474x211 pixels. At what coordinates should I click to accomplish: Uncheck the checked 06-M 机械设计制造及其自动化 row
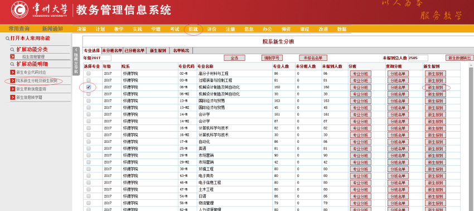pos(88,87)
